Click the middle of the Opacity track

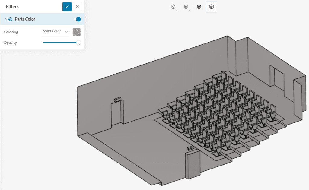60,43
